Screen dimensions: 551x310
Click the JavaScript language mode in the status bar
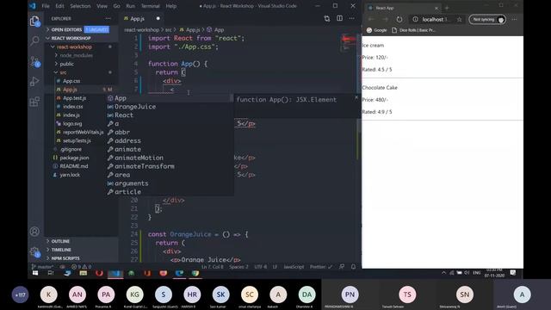[x=294, y=267]
